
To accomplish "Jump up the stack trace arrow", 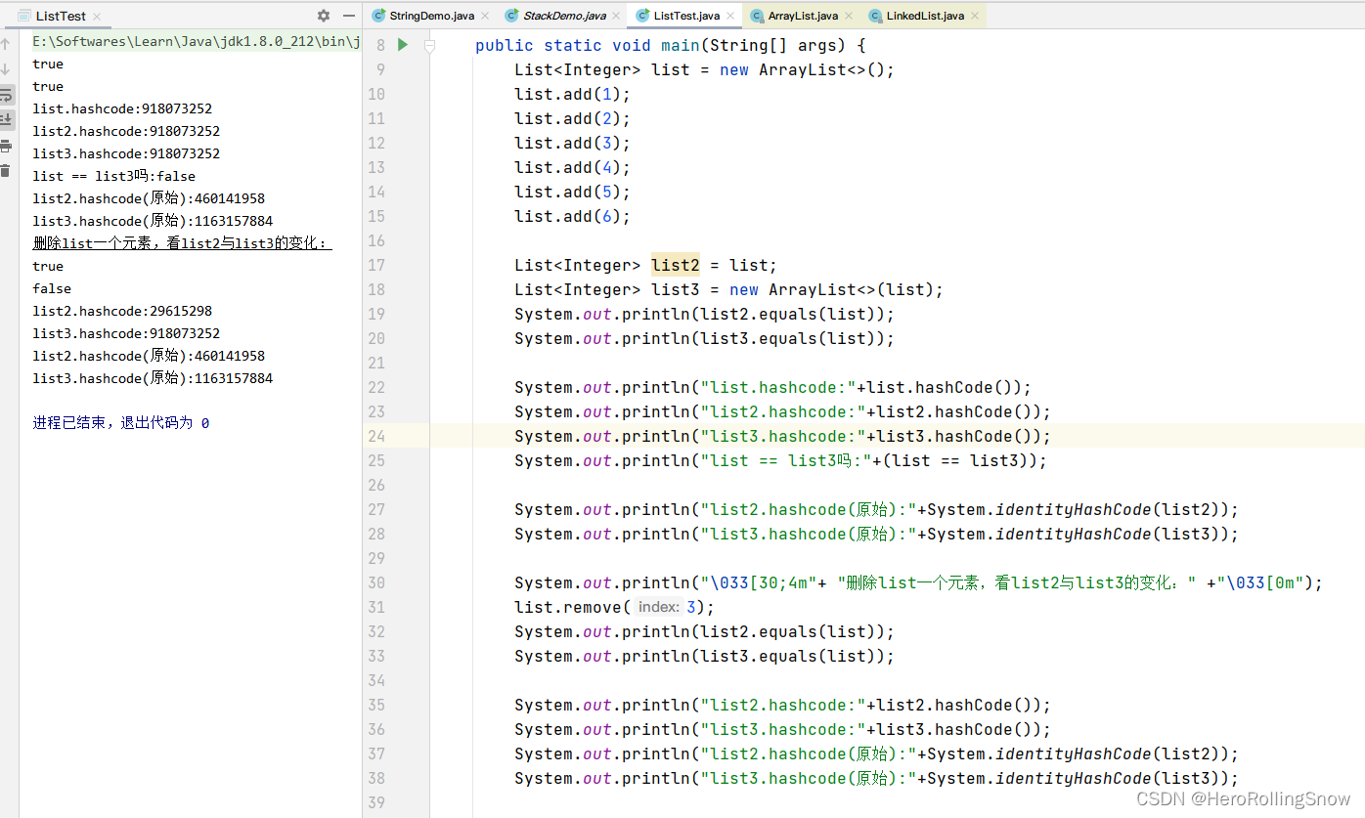I will click(x=6, y=45).
